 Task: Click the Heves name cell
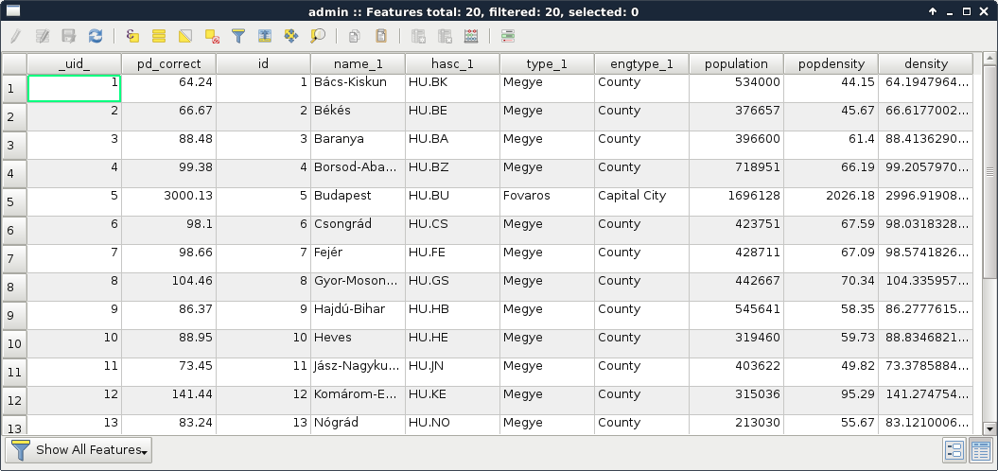pos(358,343)
